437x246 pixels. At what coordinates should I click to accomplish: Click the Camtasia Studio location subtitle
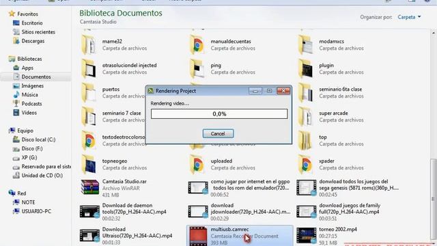(x=98, y=22)
